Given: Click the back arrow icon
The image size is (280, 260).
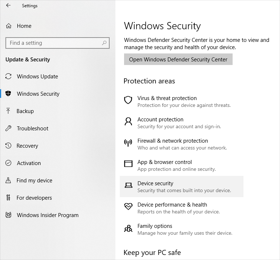Looking at the screenshot, I should click(x=8, y=5).
